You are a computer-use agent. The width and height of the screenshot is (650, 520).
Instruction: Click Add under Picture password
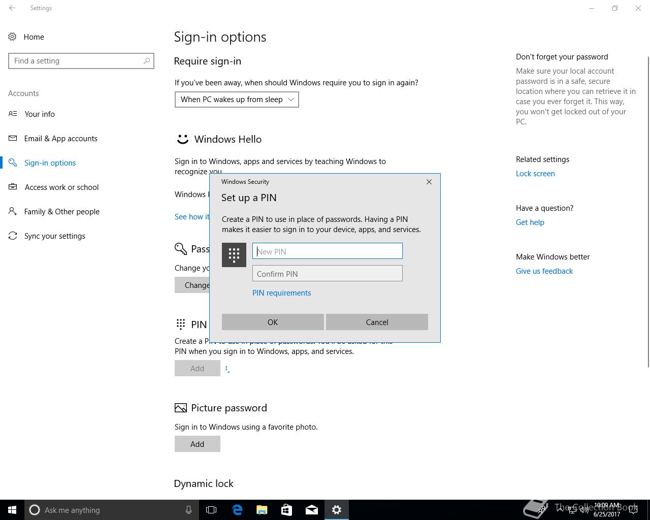(x=198, y=444)
